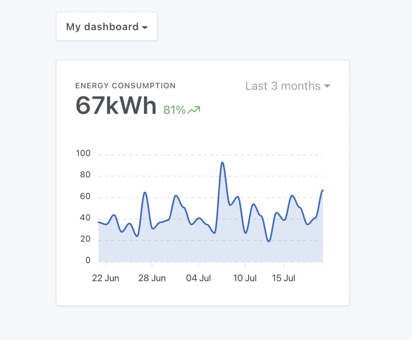Click the 22 Jun axis label

pos(106,278)
